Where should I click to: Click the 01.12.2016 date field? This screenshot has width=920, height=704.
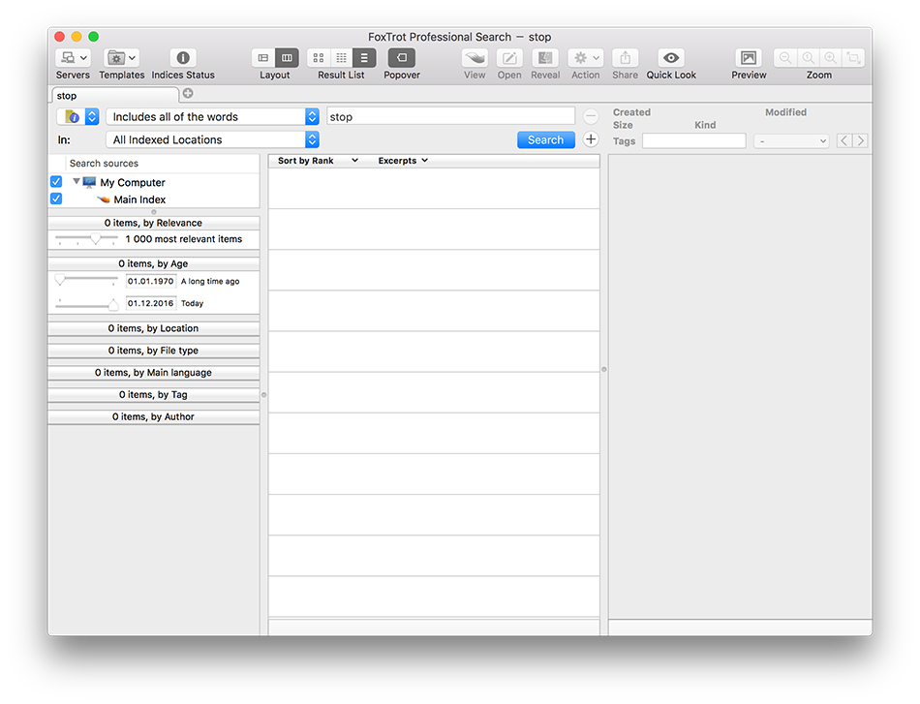tap(151, 303)
